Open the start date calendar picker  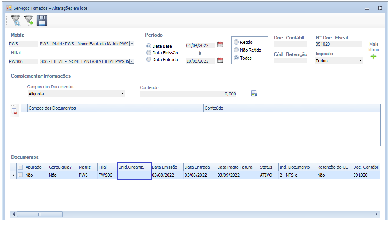pos(220,45)
